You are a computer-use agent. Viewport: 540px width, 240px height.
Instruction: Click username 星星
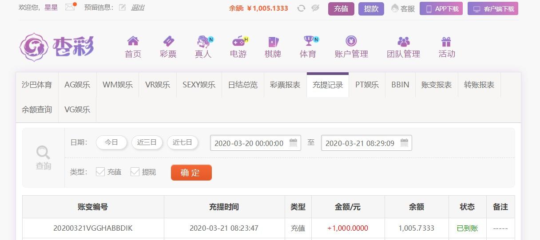click(x=51, y=8)
